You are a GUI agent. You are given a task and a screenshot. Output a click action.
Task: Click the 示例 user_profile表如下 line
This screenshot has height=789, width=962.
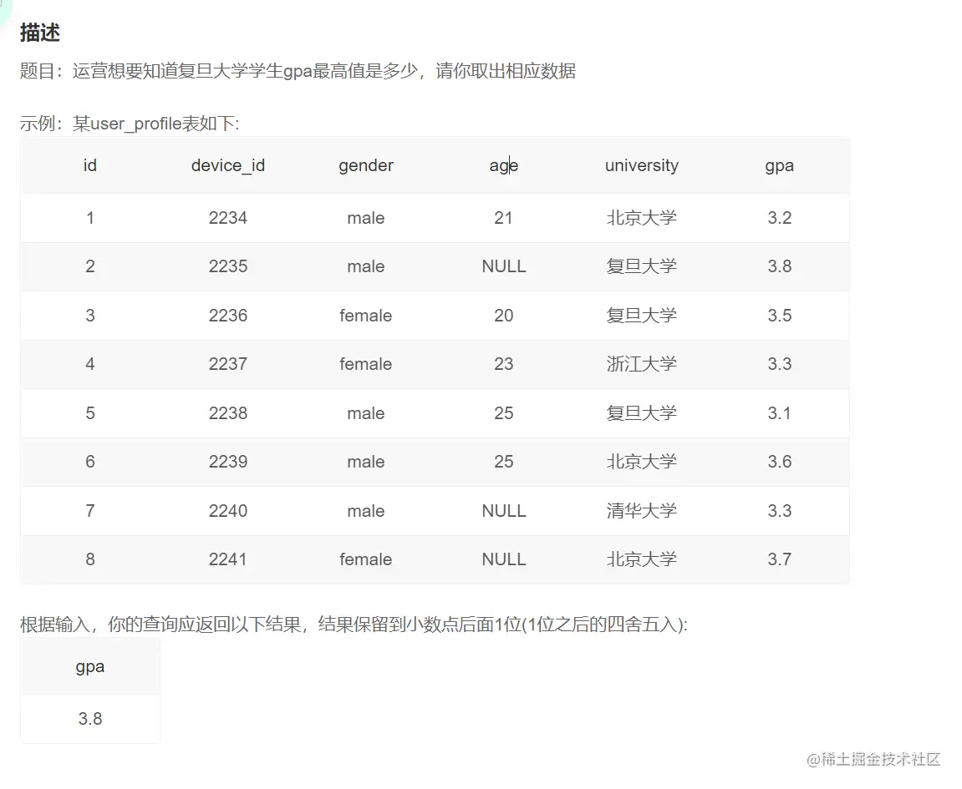click(130, 124)
